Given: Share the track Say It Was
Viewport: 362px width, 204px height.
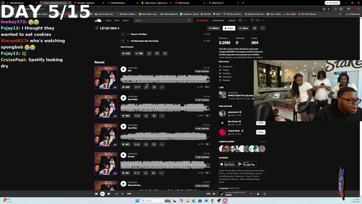Looking at the screenshot, I should click(146, 144).
